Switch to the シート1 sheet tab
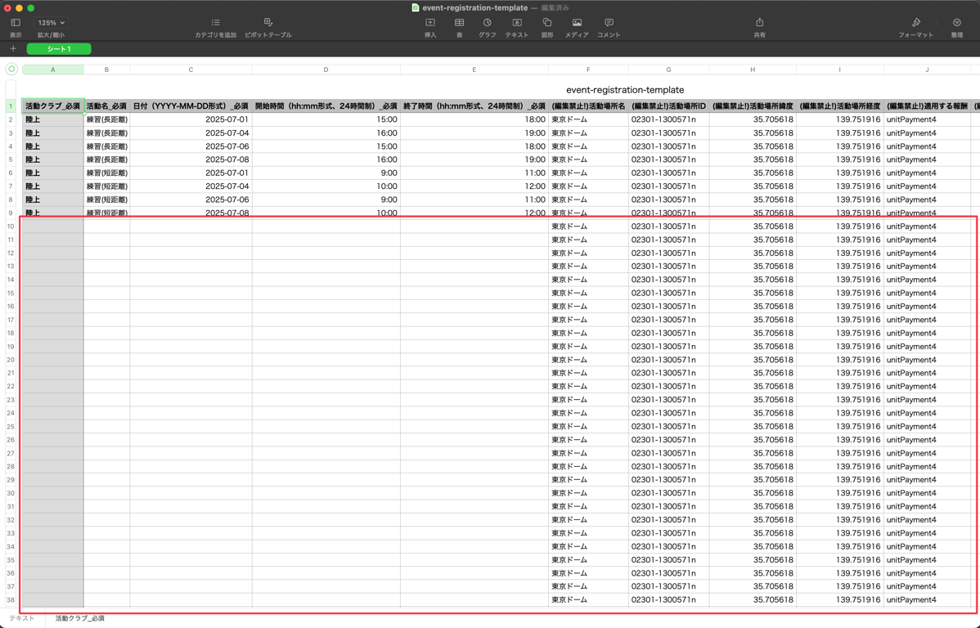 (x=59, y=49)
